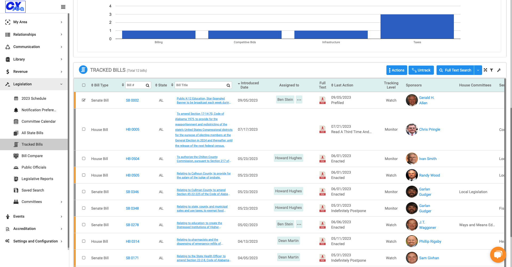This screenshot has height=267, width=512.
Task: Open PDF full text for HB 0504
Action: 322,159
